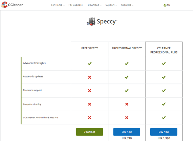The height and width of the screenshot is (141, 193).
Task: Click Free Speccy Automatic updates red cross
Action: (89, 77)
